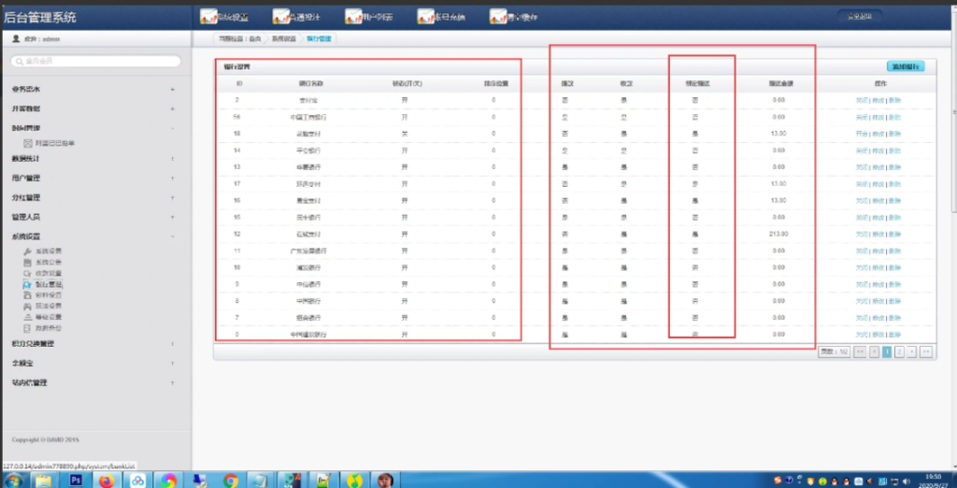Click the 等级设置 submenu icon
957x488 pixels.
[27, 317]
